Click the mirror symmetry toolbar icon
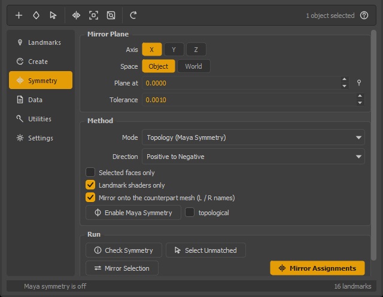Viewport: 383px width, 297px height. point(76,16)
